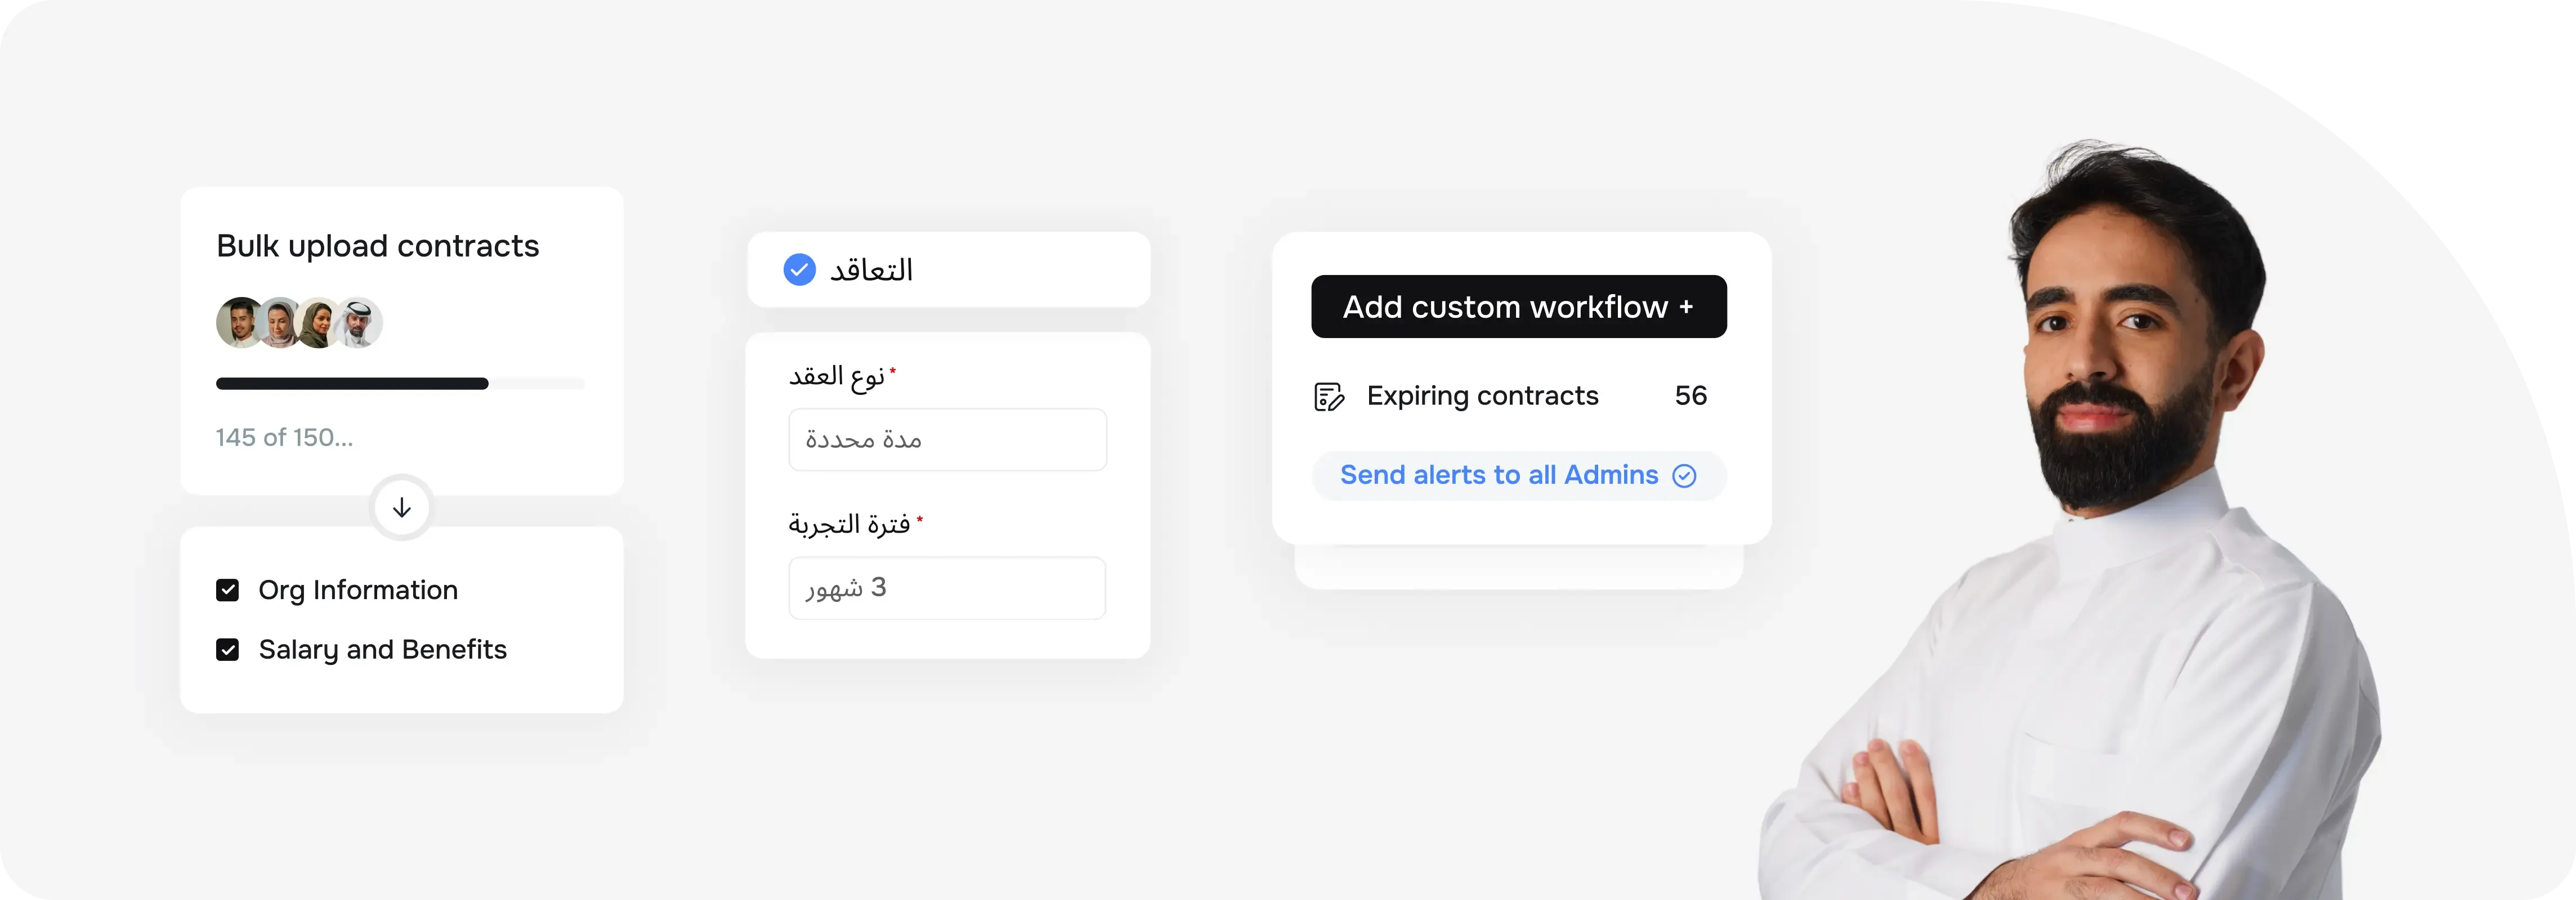
Task: Open the فترة التجربة duration selector
Action: [x=947, y=587]
